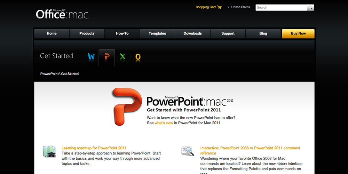Screen dimensions: 348x174
Task: Click the shopping cart icon
Action: [220, 7]
